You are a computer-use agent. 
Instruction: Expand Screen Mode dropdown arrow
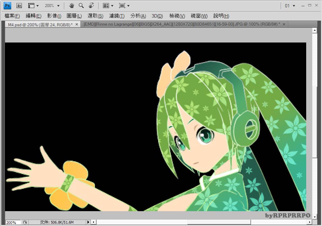tap(128, 6)
